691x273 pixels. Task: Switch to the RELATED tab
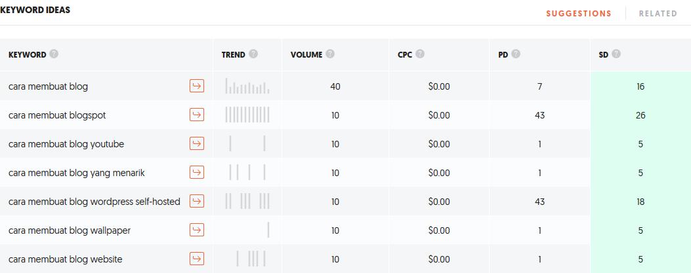(x=658, y=14)
